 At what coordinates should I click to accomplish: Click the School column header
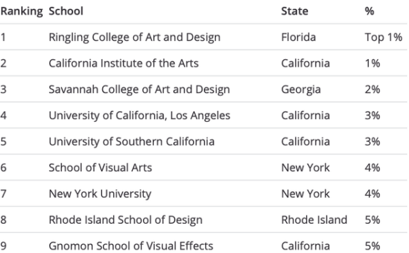coord(66,11)
